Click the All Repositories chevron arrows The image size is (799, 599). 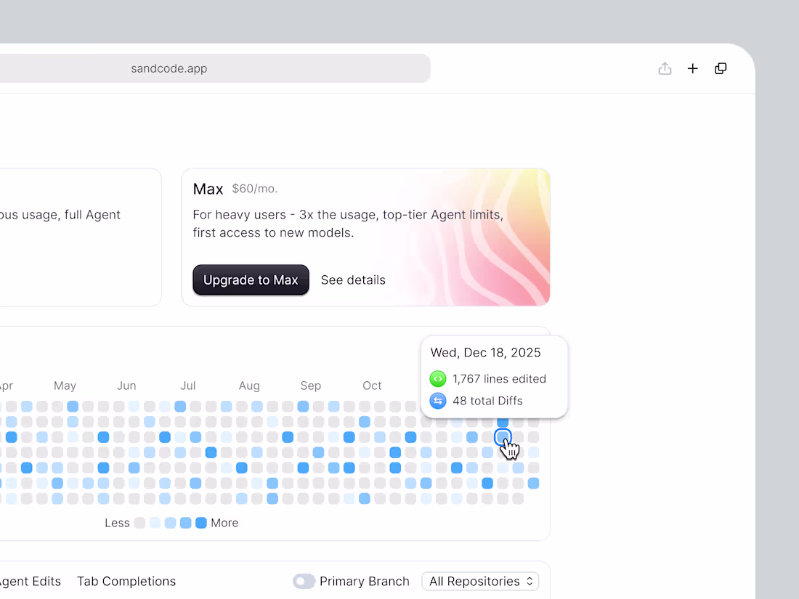pos(530,581)
